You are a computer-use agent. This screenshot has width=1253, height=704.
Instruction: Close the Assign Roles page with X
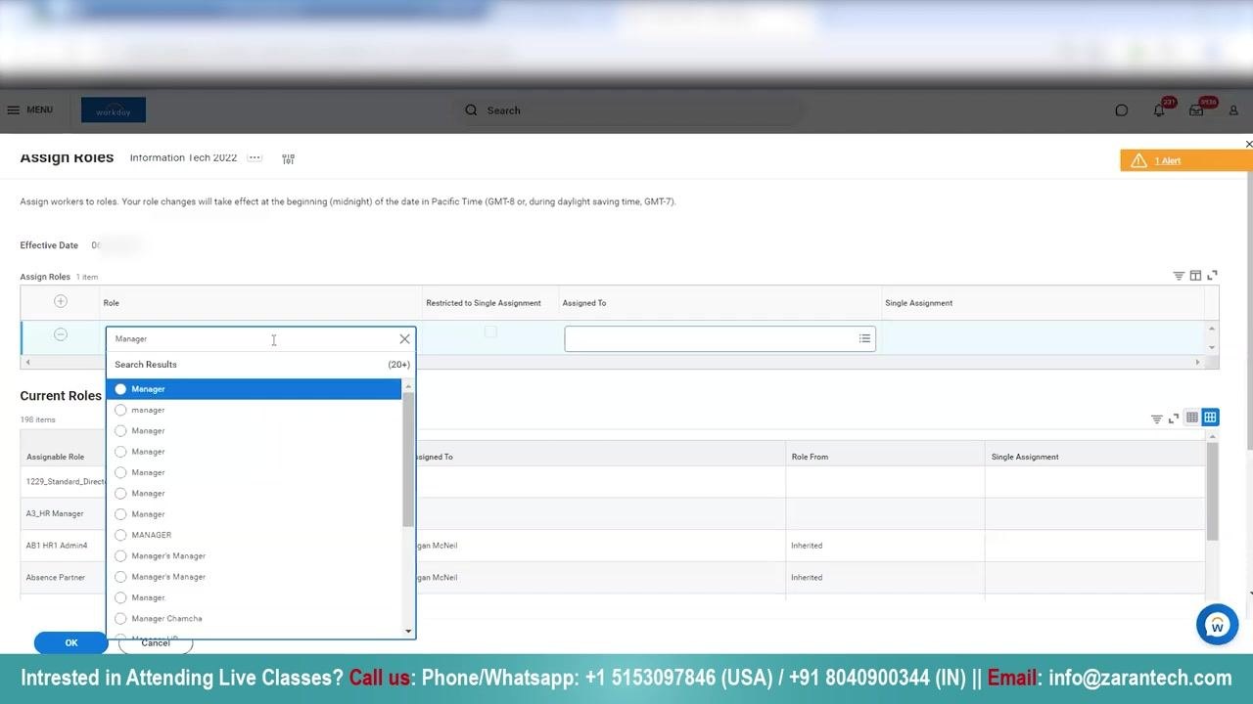[1248, 145]
